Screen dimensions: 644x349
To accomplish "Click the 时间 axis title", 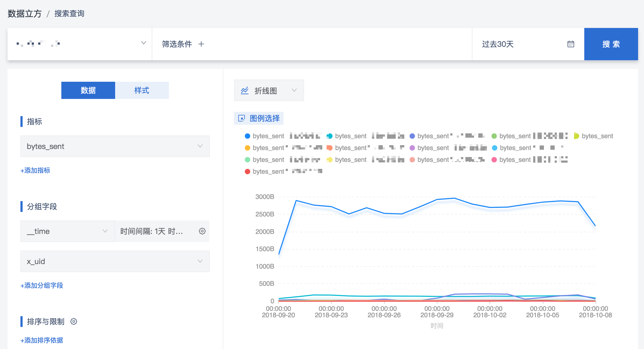I will [x=437, y=326].
